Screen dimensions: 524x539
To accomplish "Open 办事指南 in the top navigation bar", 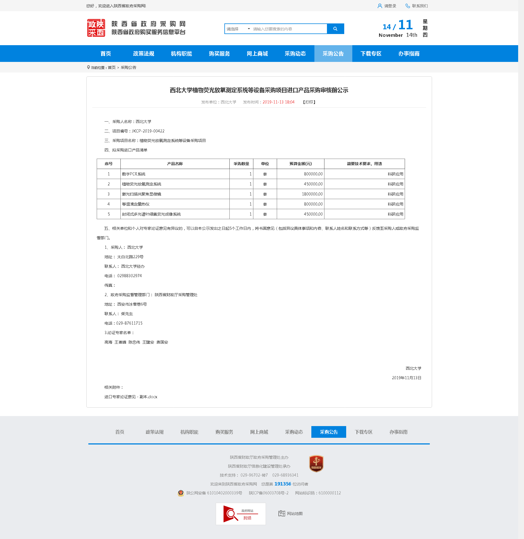I will (409, 54).
